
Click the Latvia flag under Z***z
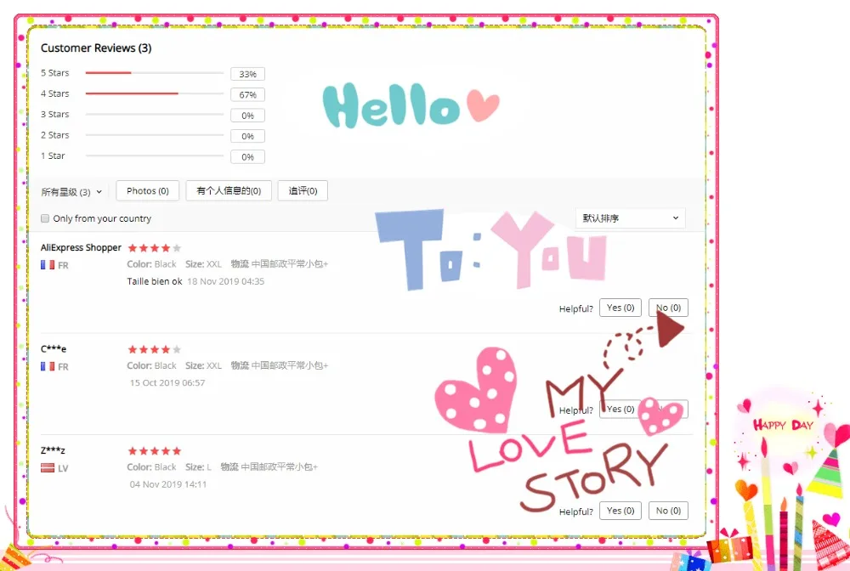48,467
